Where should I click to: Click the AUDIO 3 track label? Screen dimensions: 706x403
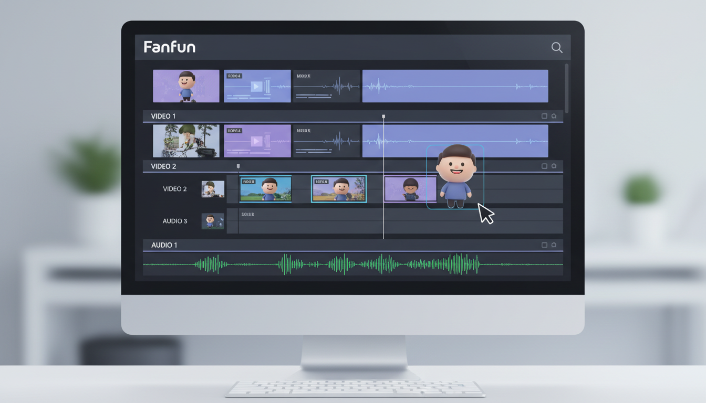[x=175, y=221]
